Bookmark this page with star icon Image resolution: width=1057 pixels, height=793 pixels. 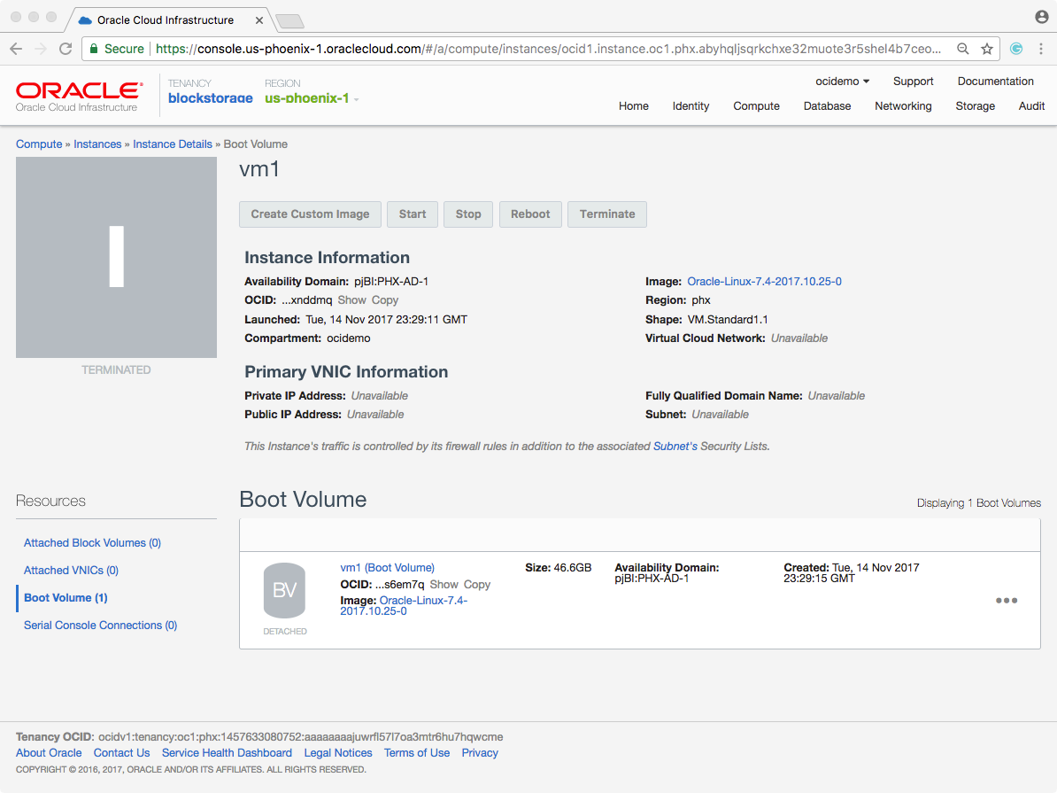pyautogui.click(x=987, y=50)
